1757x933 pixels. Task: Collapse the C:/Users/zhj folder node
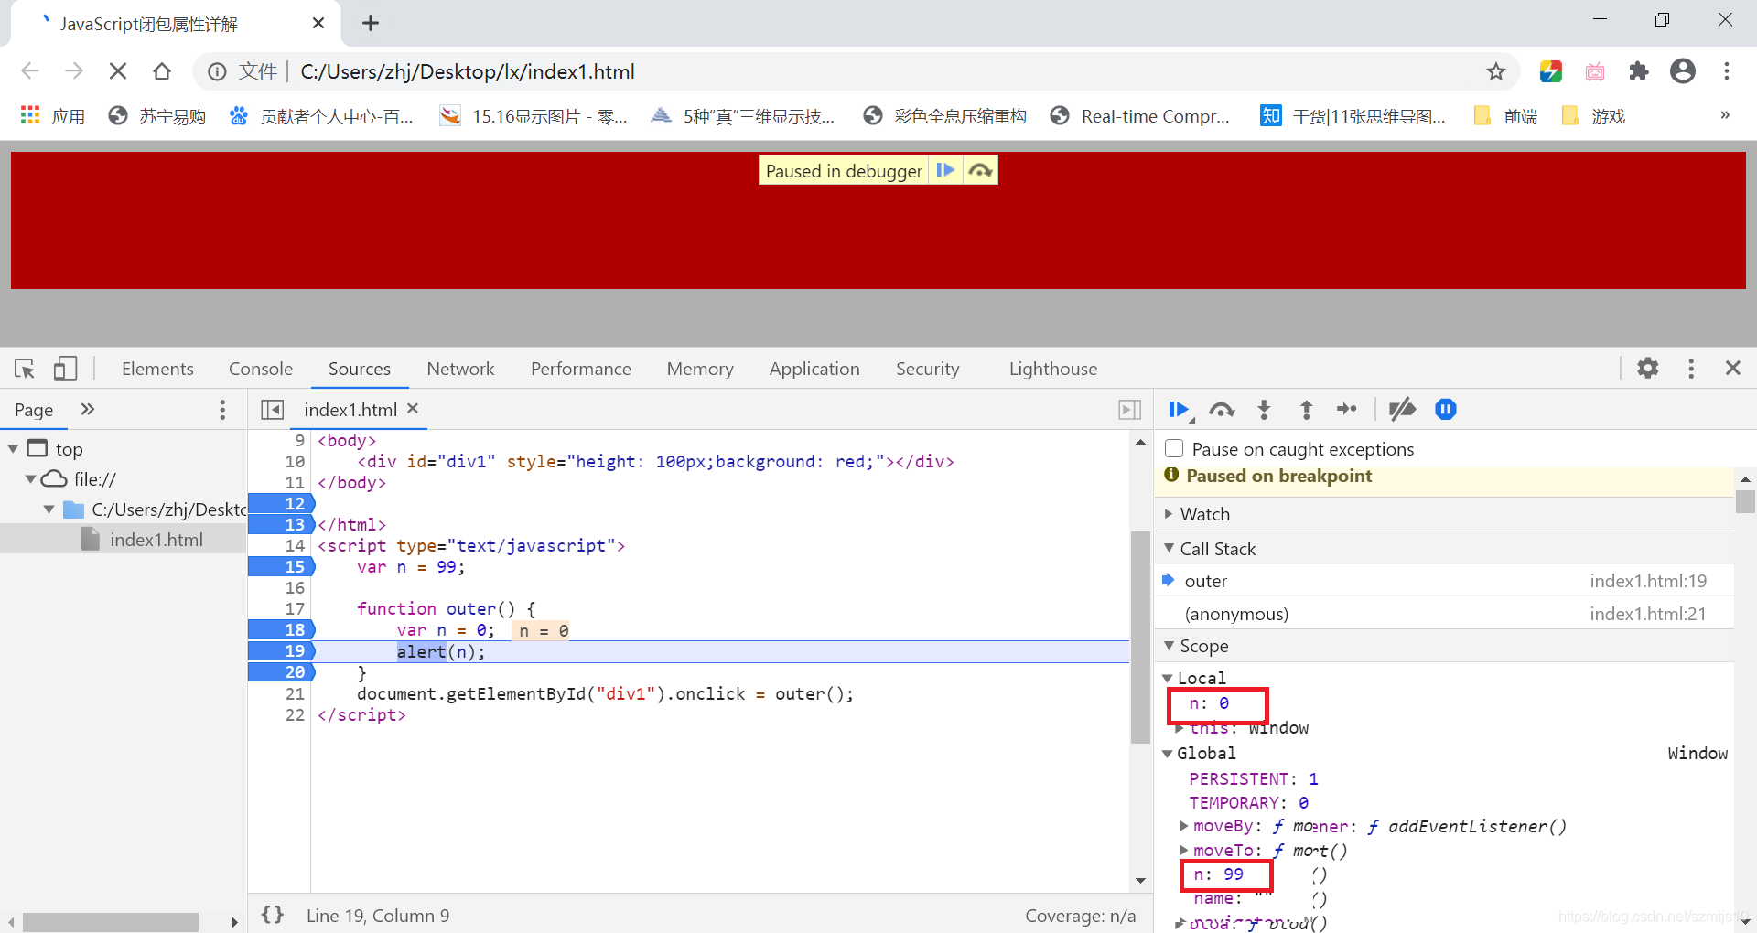click(x=49, y=509)
